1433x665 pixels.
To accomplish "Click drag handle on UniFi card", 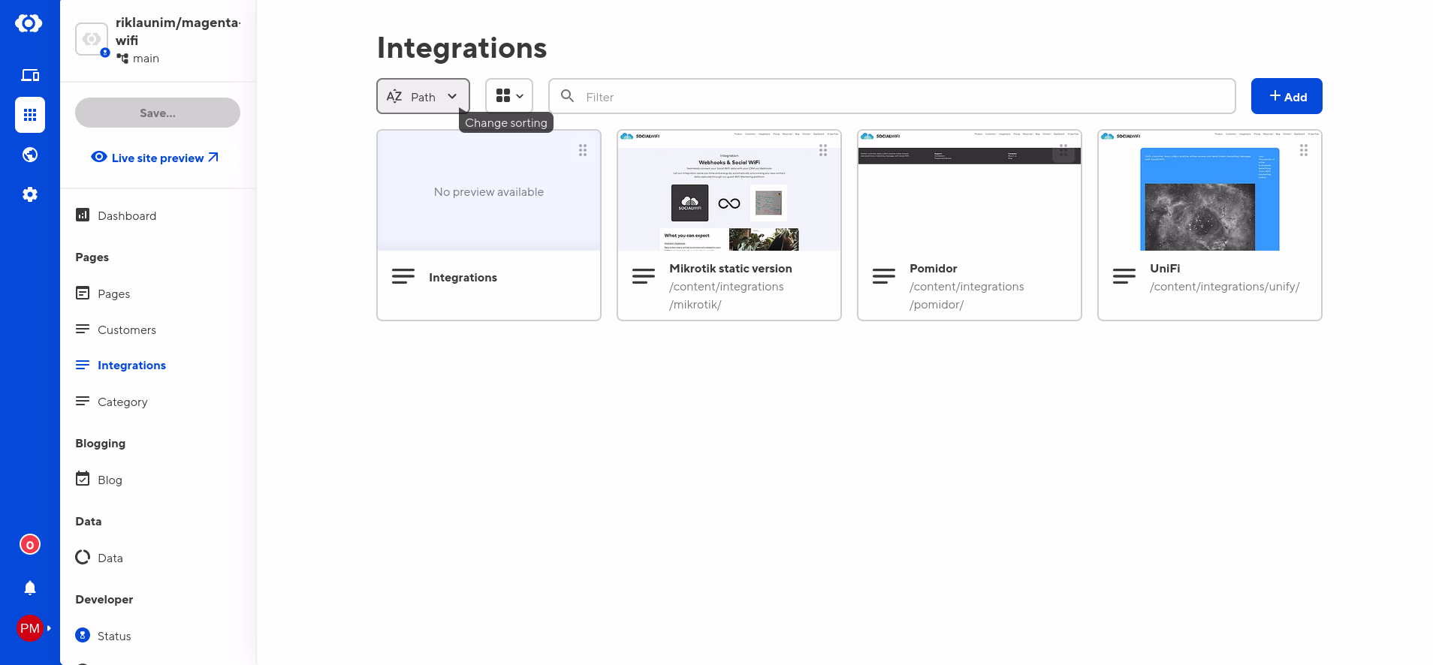I will [x=1303, y=150].
